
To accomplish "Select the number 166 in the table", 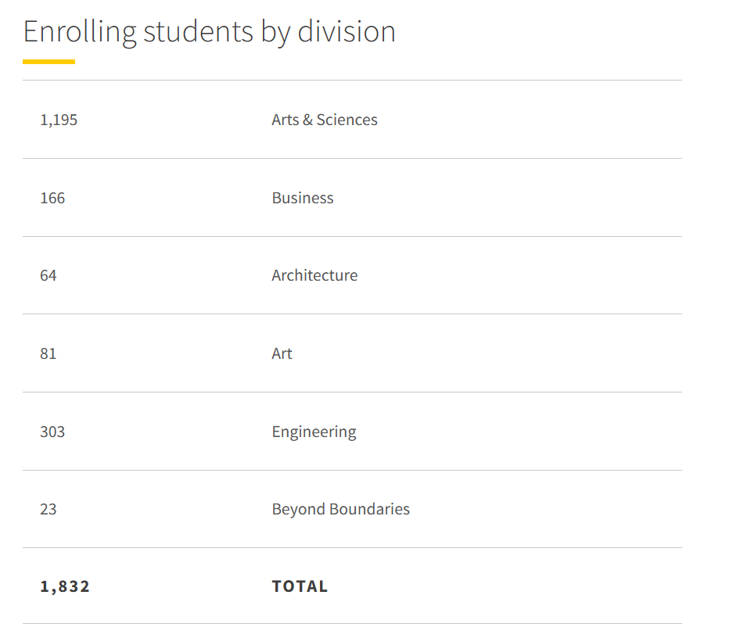I will (52, 198).
